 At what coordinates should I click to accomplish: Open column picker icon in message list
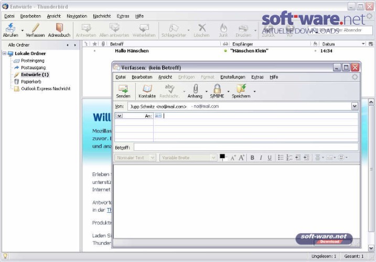pos(371,44)
